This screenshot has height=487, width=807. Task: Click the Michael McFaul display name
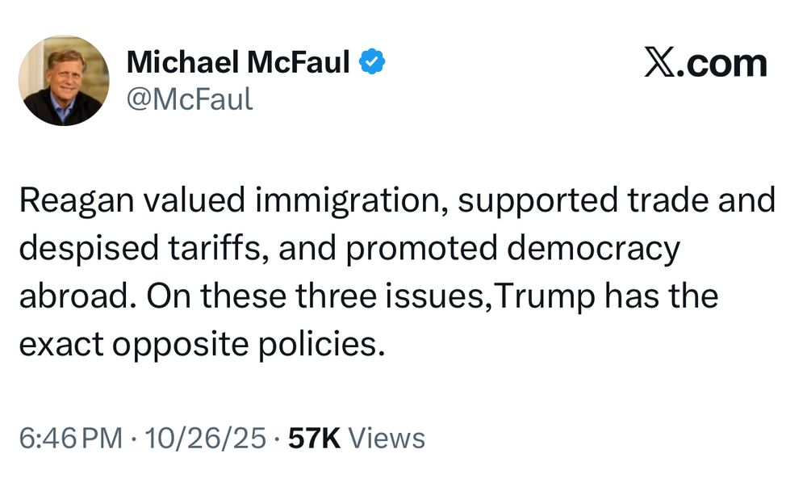[238, 62]
